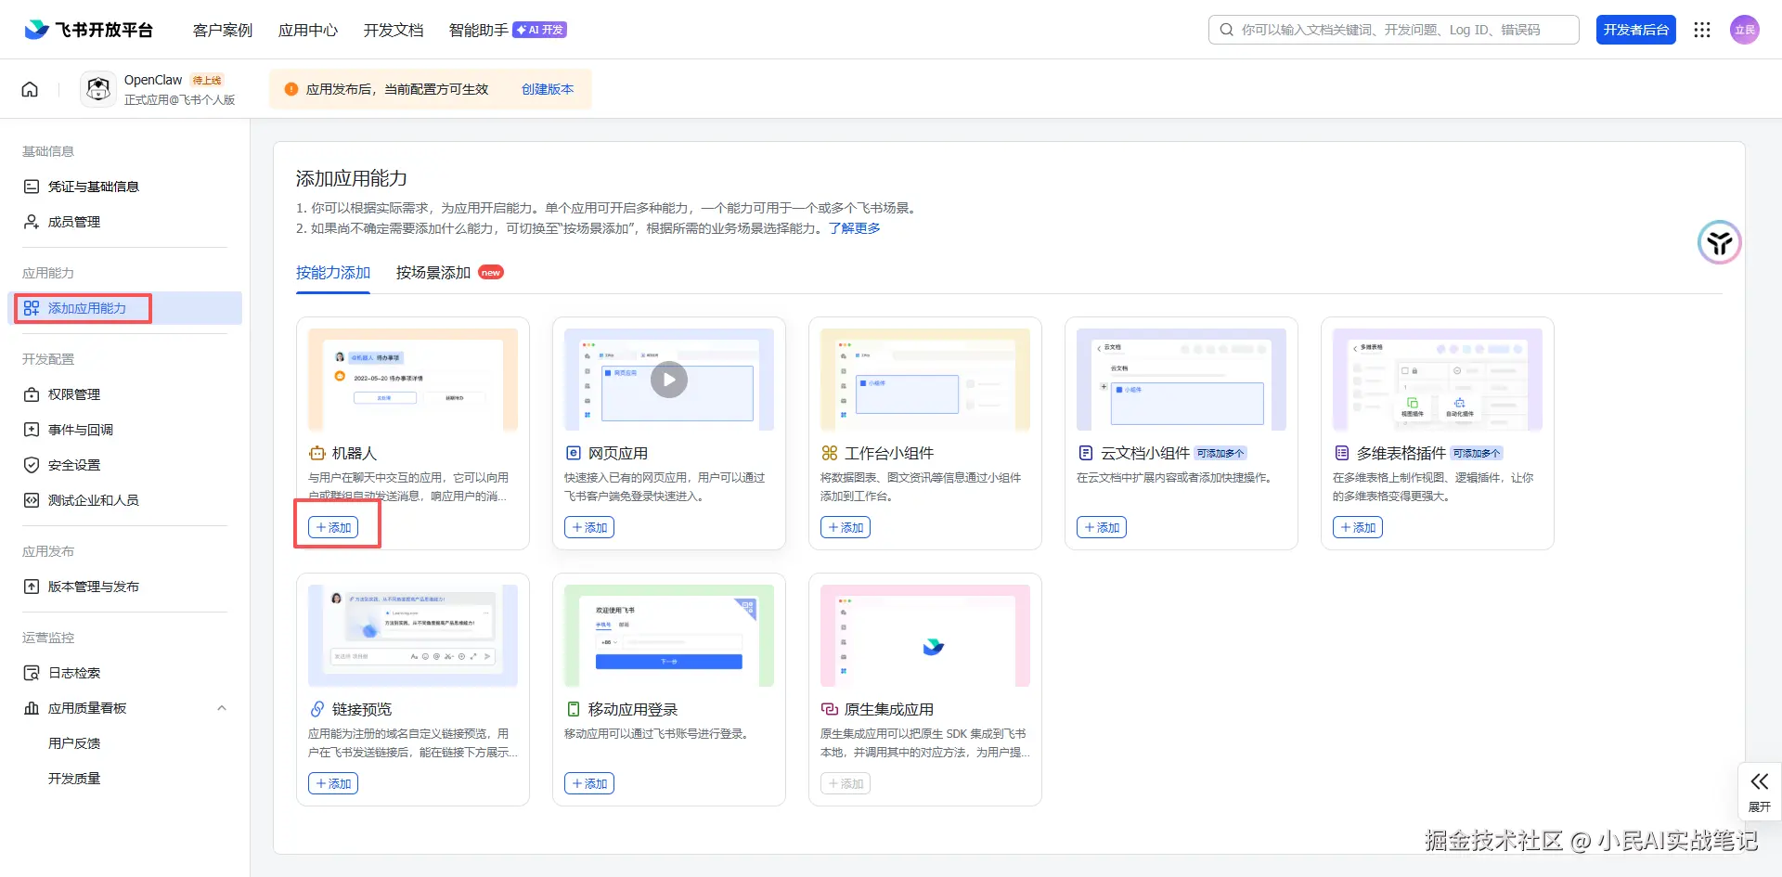Click the web app icon beside 网页应用

tap(573, 453)
